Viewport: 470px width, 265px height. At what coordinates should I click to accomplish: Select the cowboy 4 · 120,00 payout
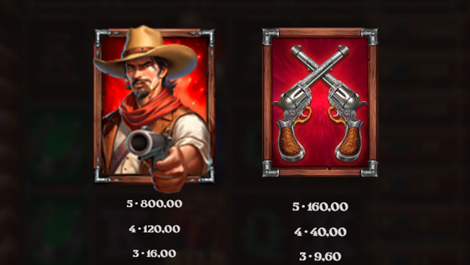click(x=154, y=229)
